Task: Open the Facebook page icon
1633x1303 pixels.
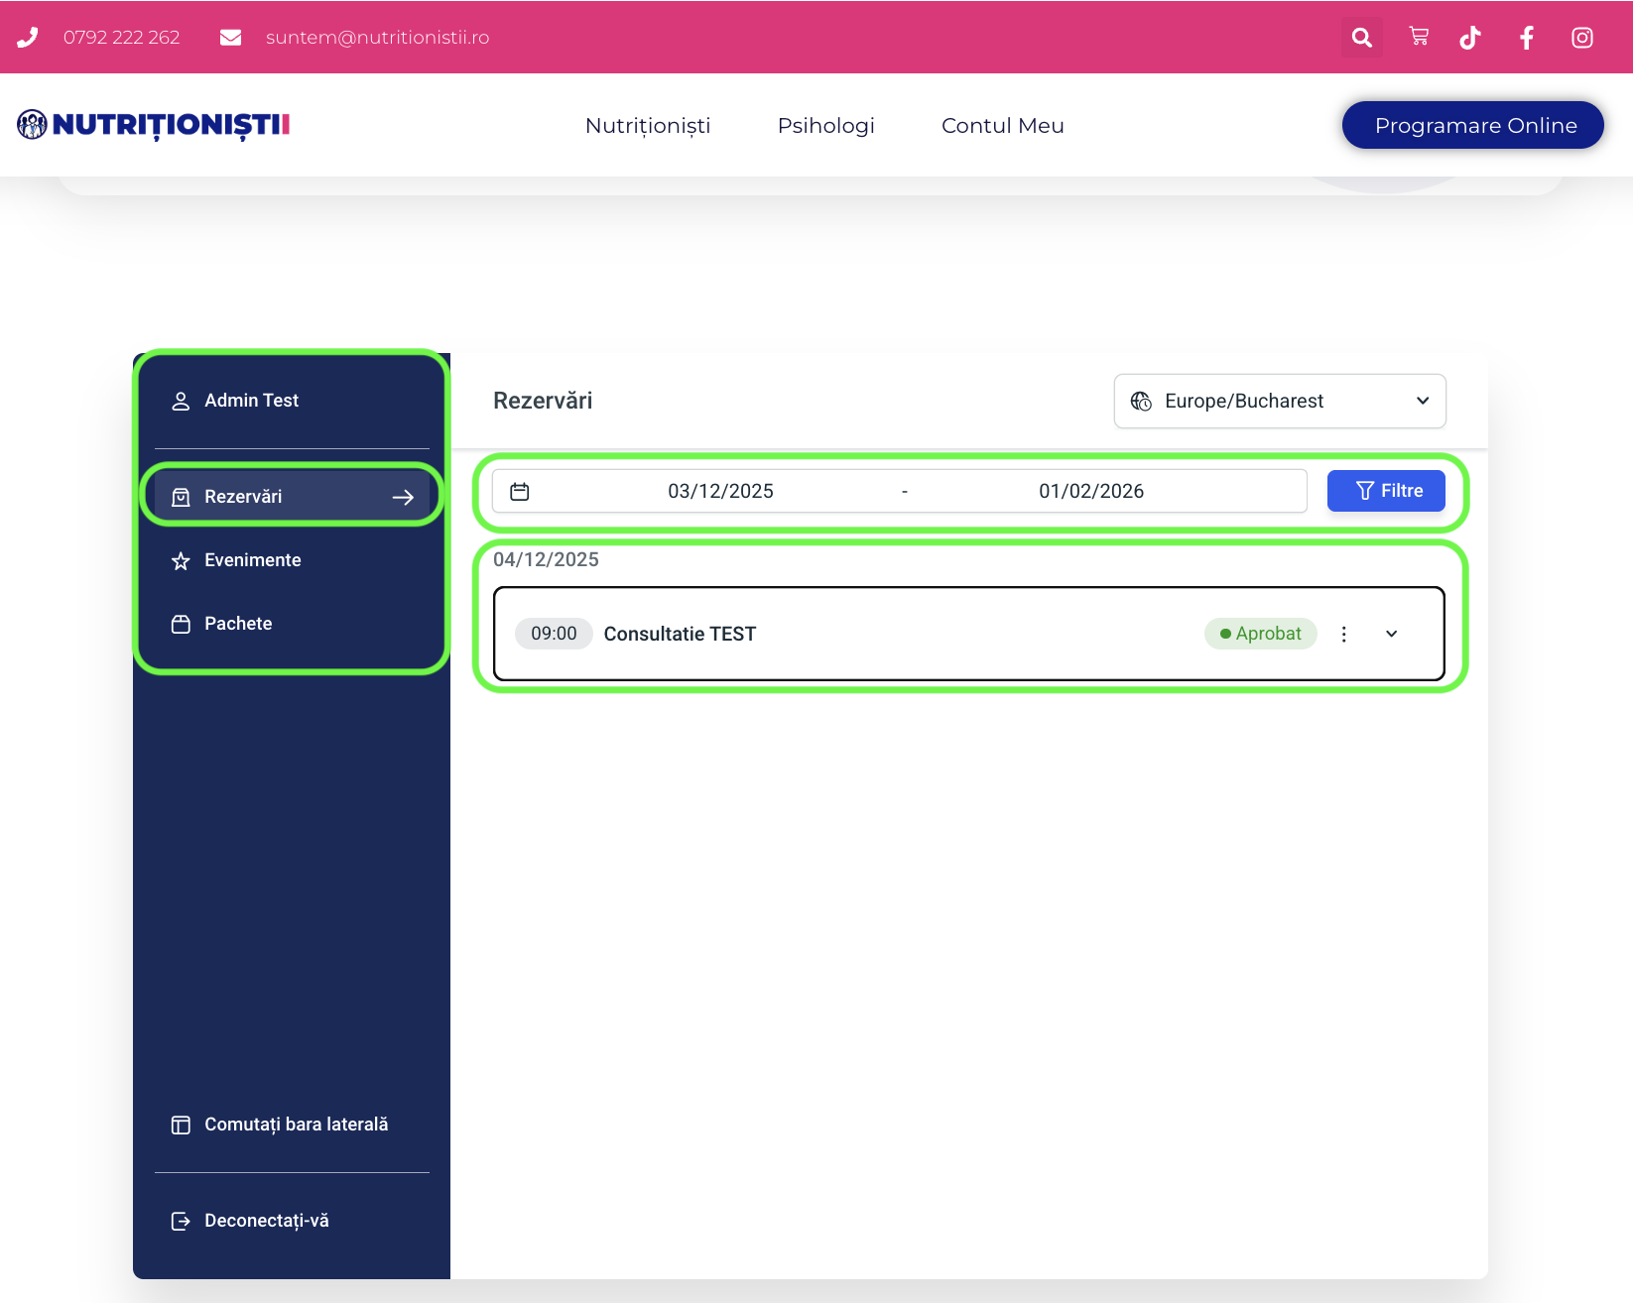Action: pos(1526,38)
